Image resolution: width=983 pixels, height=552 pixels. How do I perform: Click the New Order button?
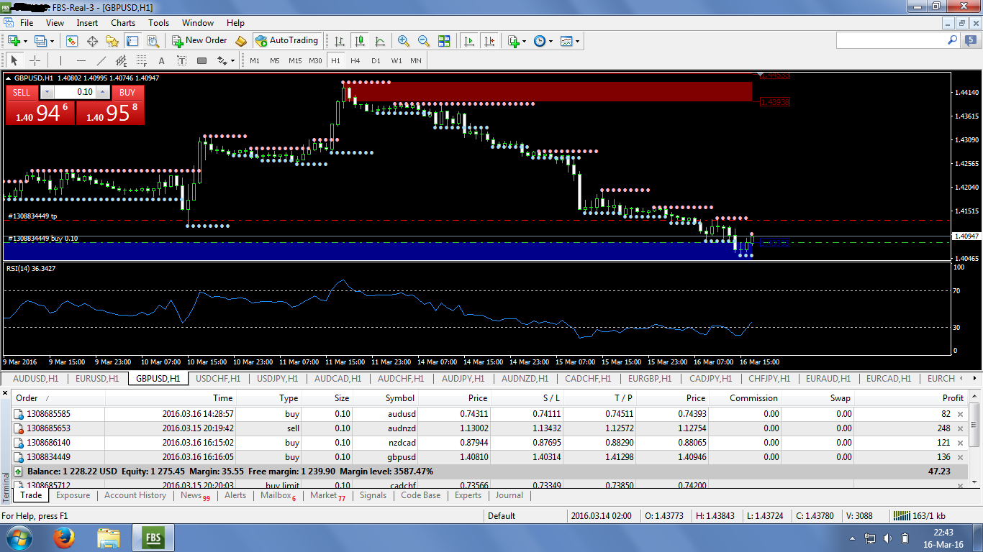point(199,41)
